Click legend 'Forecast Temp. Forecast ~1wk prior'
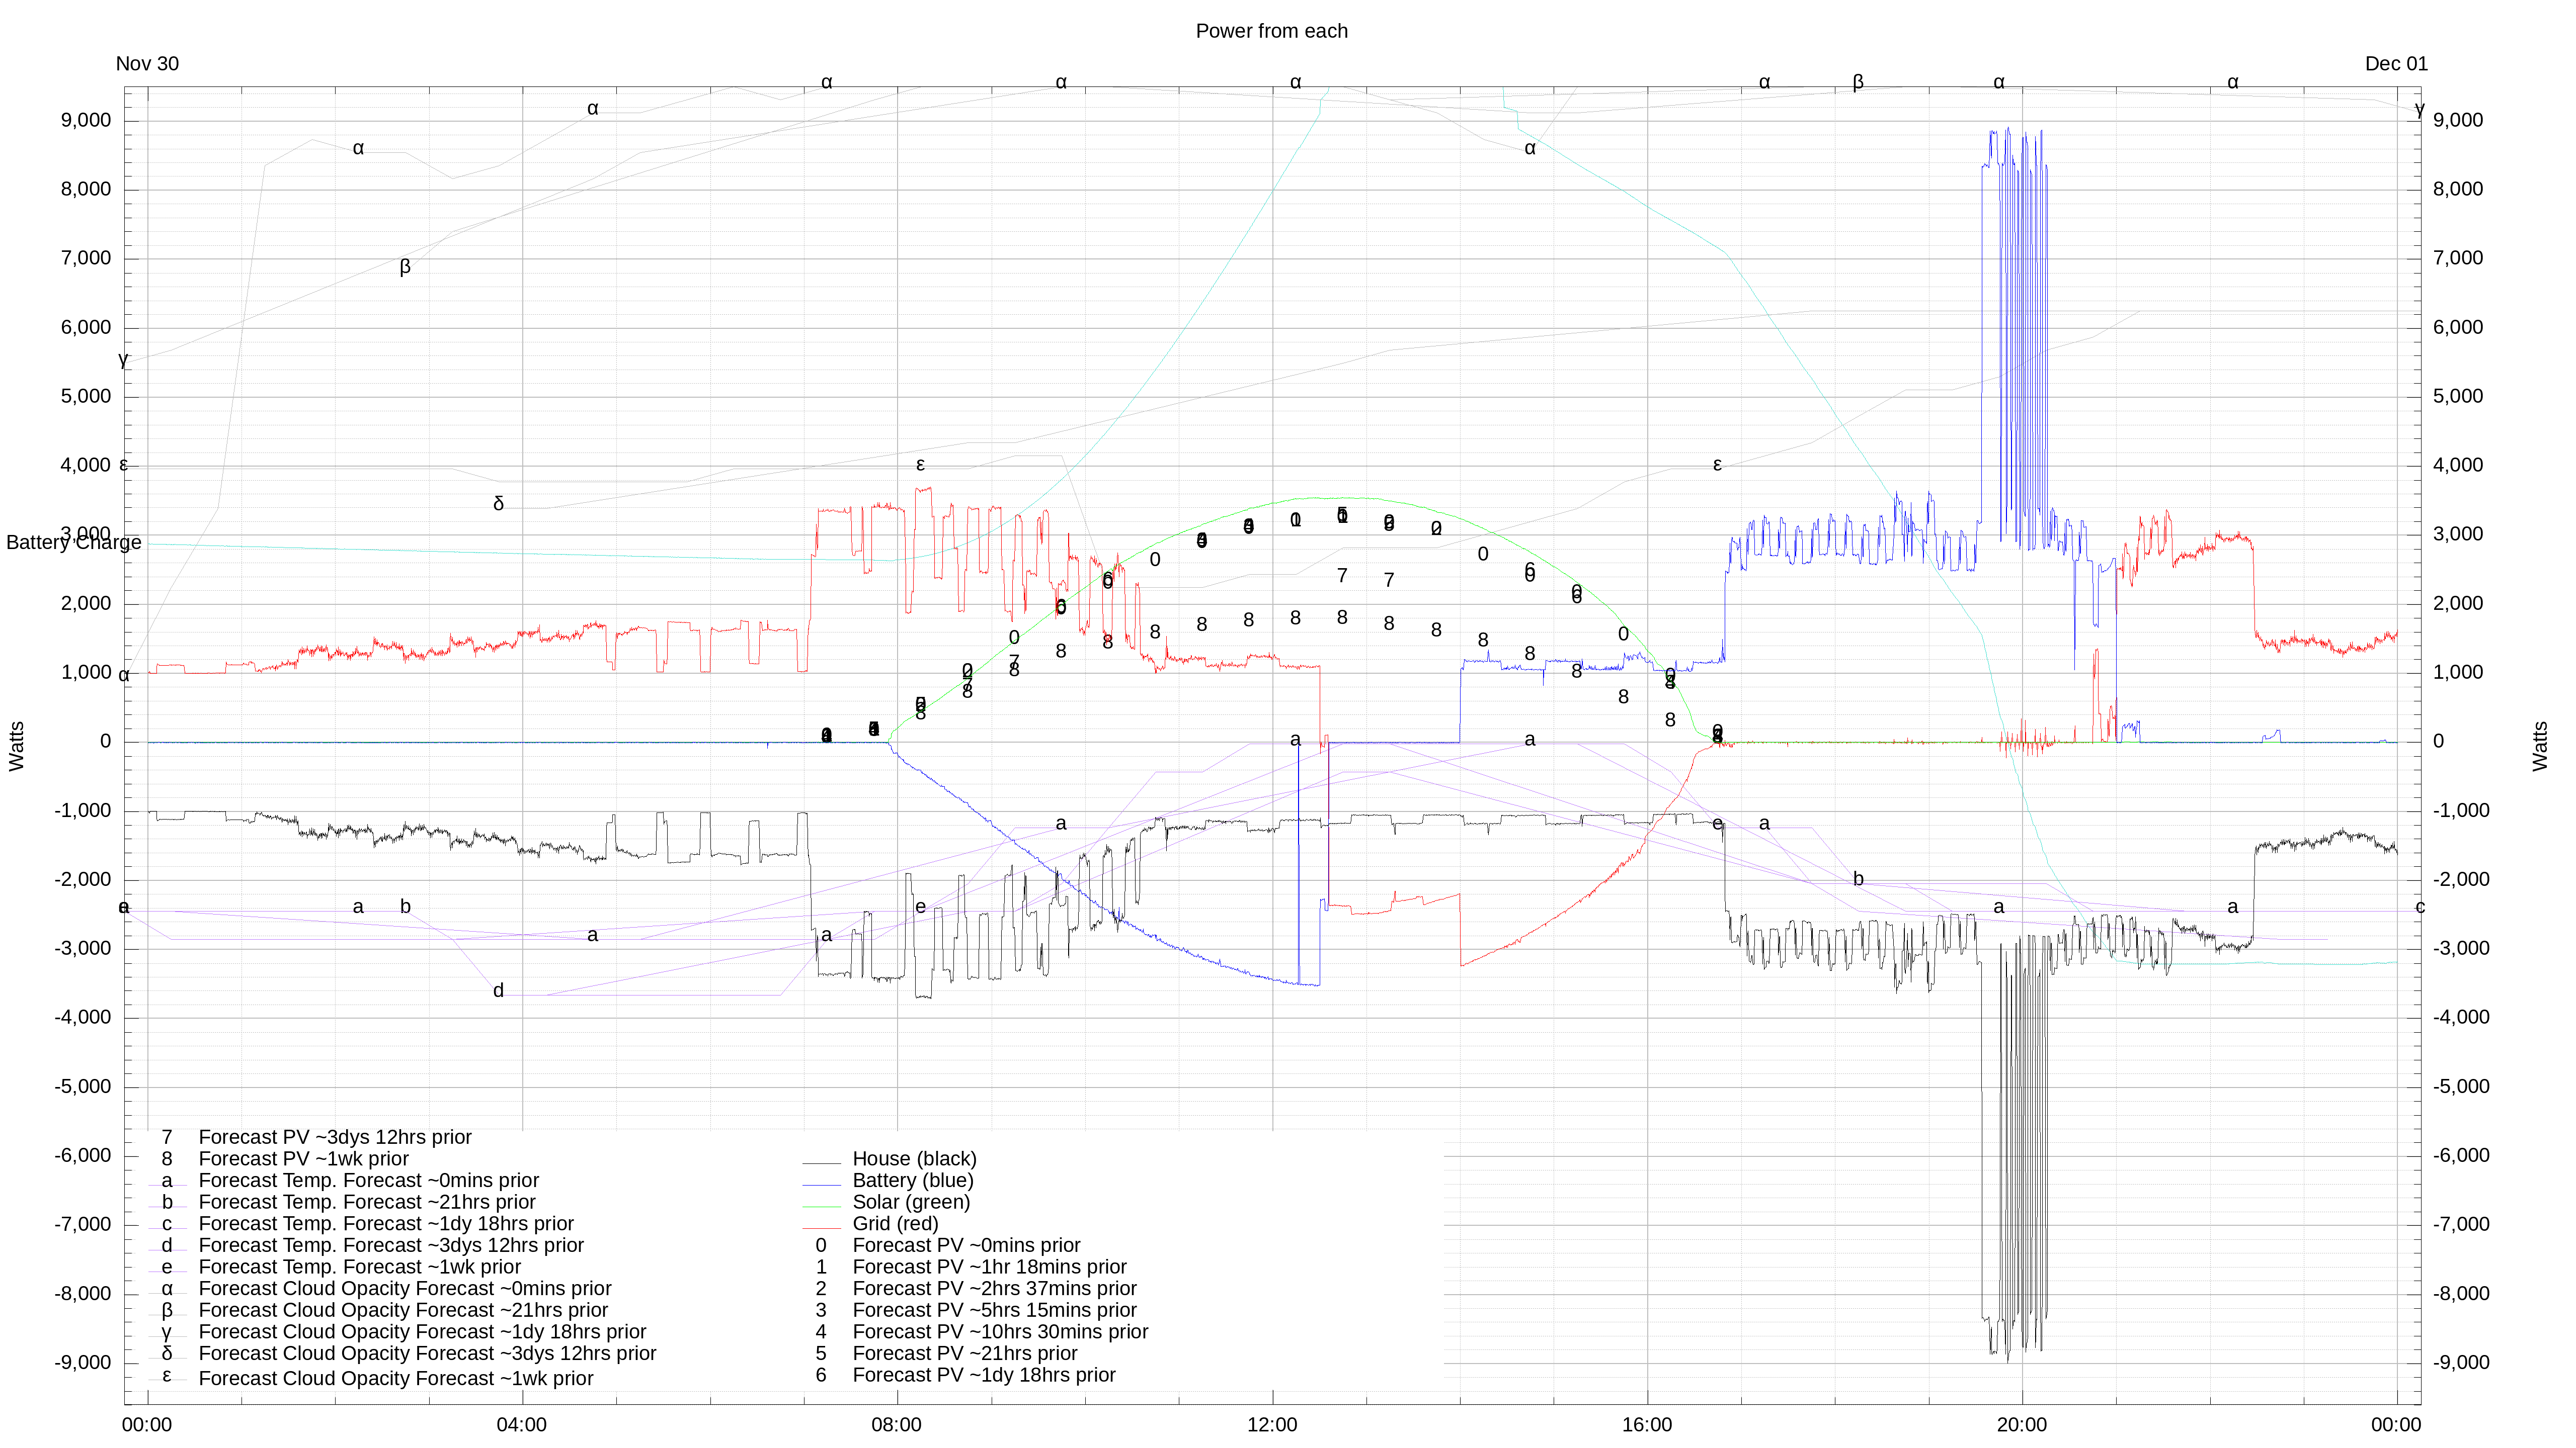The height and width of the screenshot is (1448, 2576). [x=360, y=1267]
